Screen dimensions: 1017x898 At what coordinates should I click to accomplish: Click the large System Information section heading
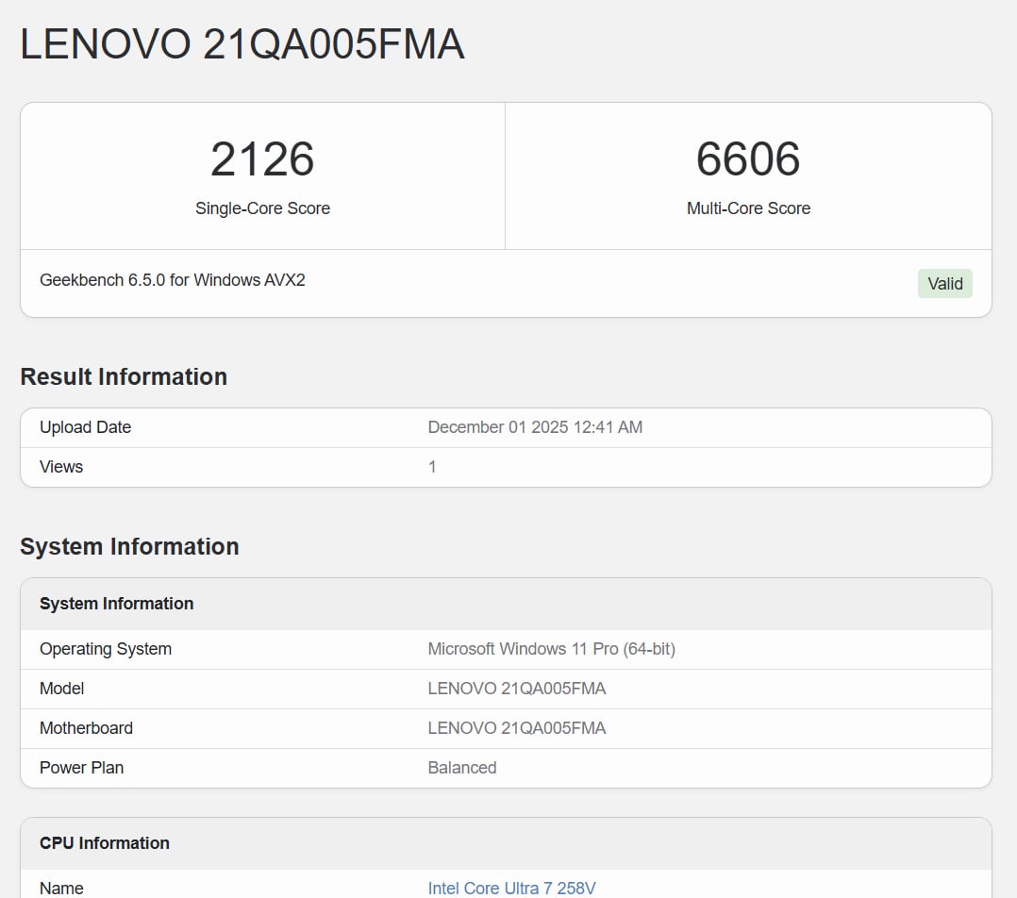pos(129,546)
